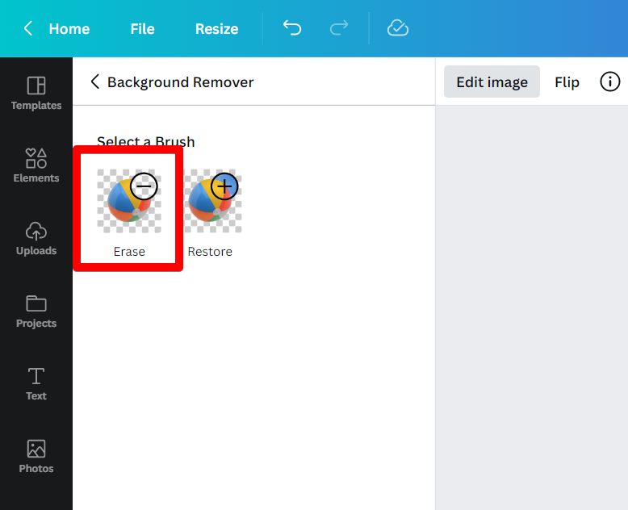Select the Restore brush thumbnail
The width and height of the screenshot is (628, 510).
pos(212,201)
